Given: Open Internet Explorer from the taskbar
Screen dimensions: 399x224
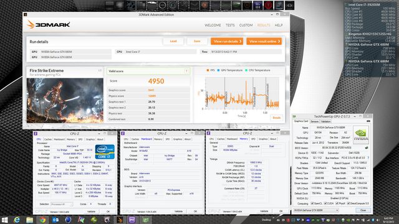Looking at the screenshot, I should (17, 220).
